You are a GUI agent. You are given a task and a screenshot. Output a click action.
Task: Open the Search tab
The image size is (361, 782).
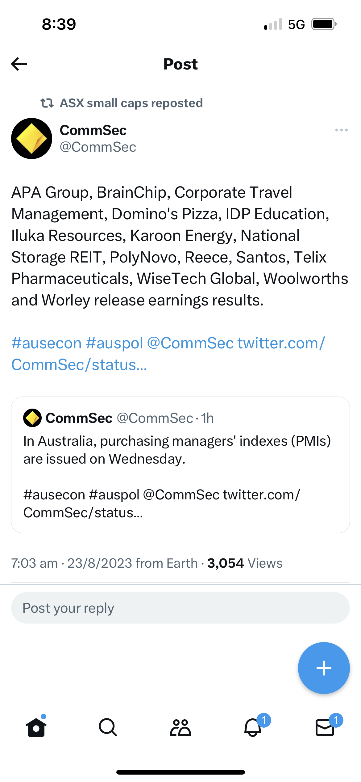pyautogui.click(x=108, y=727)
